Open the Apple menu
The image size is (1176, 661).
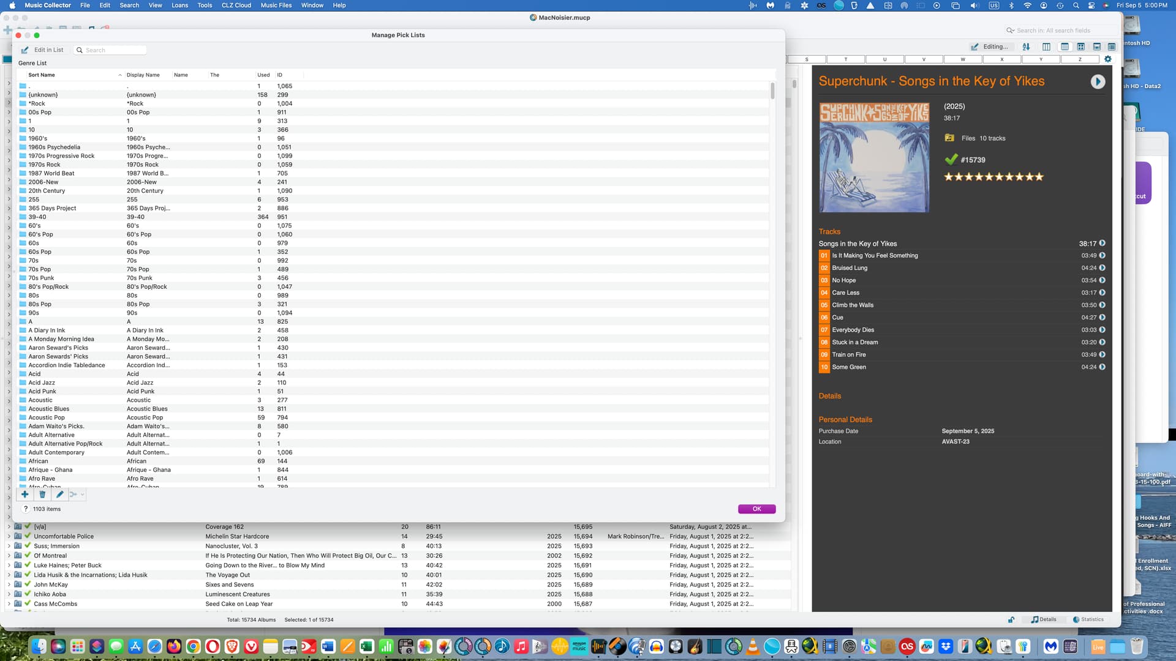click(x=12, y=6)
